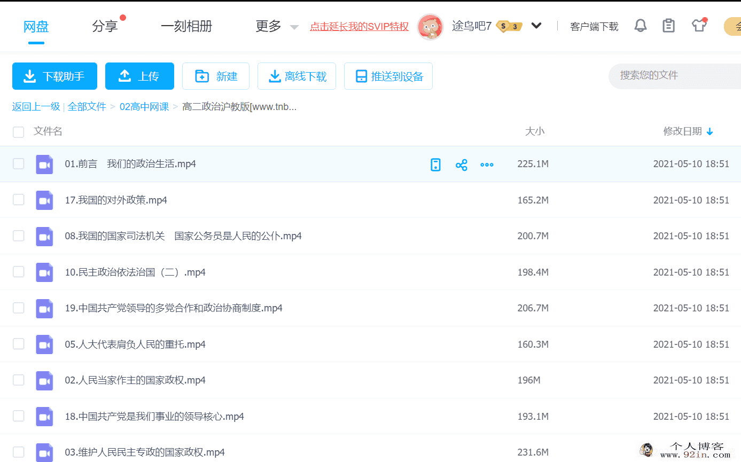741x462 pixels.
Task: Sort by the 大小 column header
Action: [535, 131]
